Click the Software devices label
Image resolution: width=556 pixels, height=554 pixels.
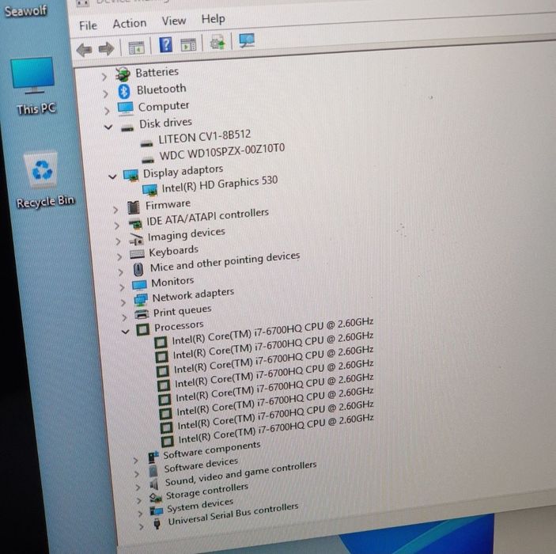coord(201,465)
